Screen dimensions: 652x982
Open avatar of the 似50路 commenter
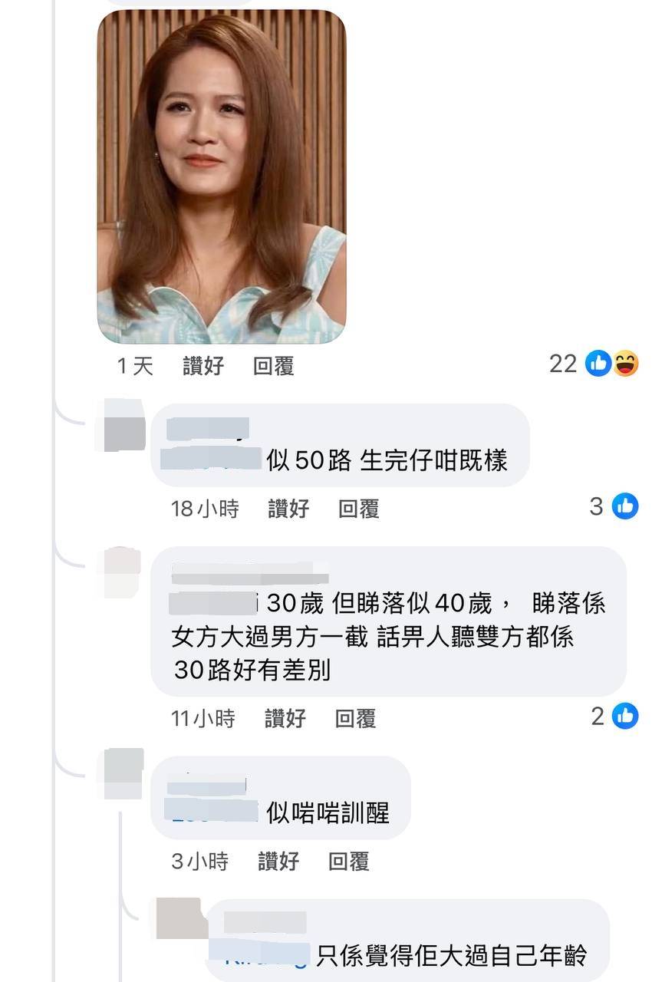(x=123, y=425)
